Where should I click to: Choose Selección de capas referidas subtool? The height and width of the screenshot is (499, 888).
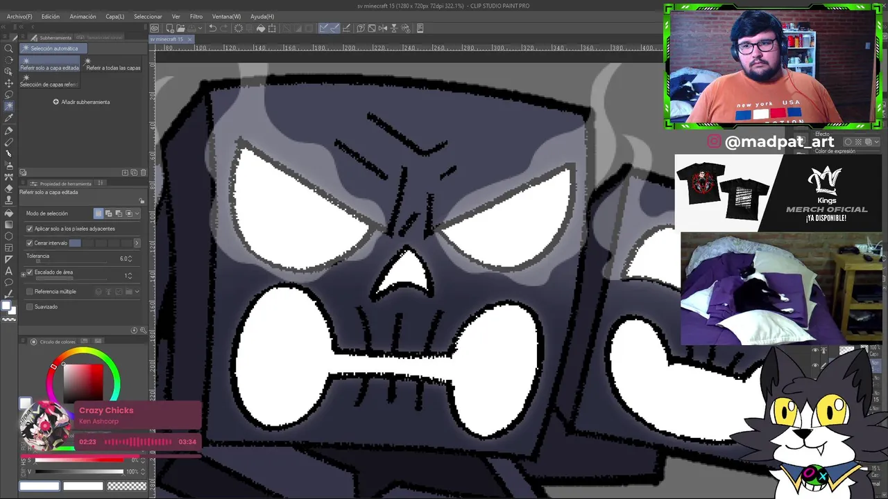point(49,82)
